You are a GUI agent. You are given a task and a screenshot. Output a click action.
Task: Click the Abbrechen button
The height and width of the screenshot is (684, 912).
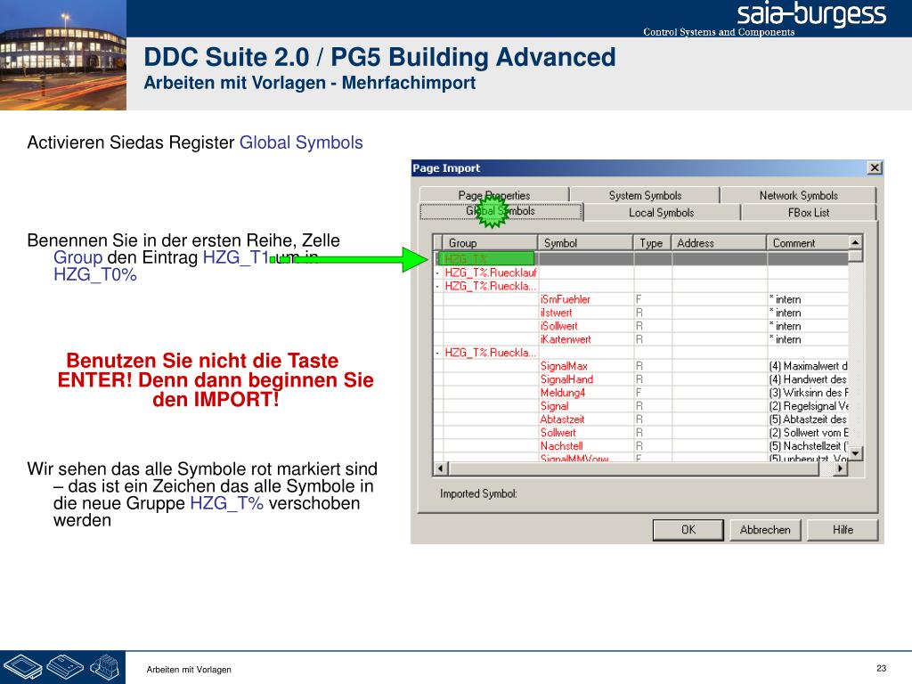tap(765, 530)
